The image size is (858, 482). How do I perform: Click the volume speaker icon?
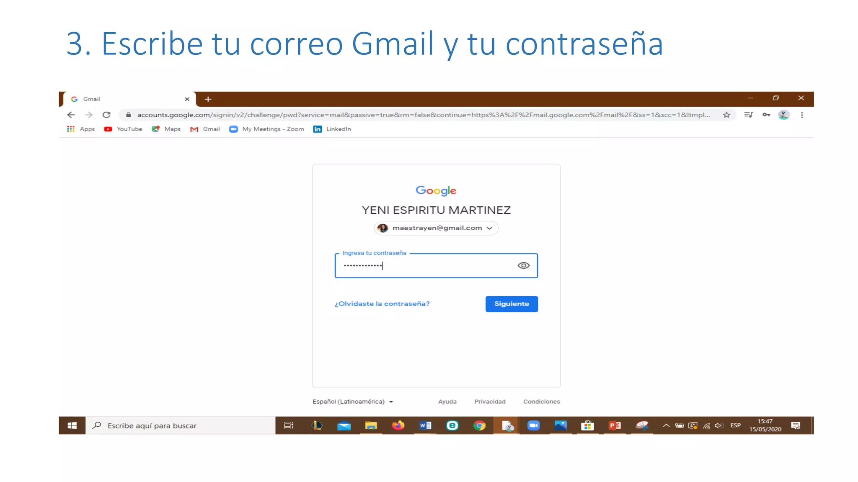point(719,426)
